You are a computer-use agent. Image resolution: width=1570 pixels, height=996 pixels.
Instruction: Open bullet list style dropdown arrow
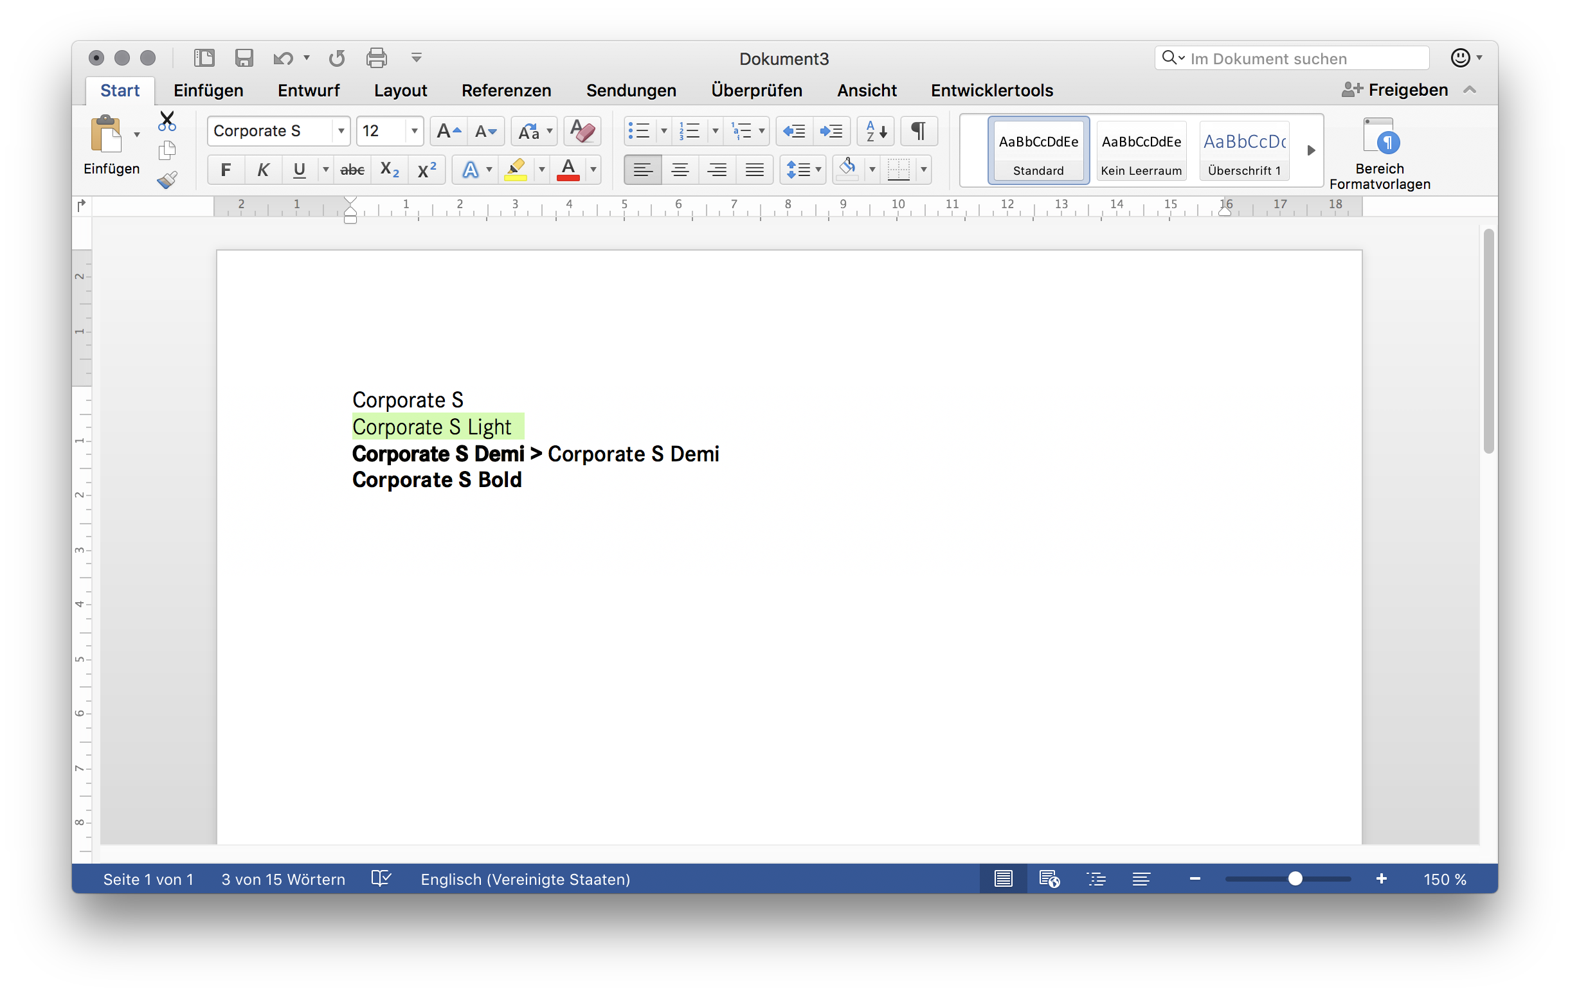[663, 131]
